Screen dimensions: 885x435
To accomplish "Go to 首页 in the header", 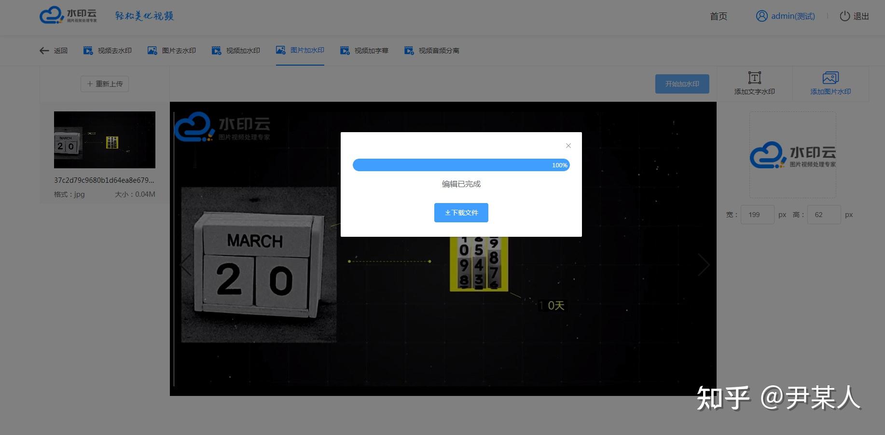I will pyautogui.click(x=719, y=16).
